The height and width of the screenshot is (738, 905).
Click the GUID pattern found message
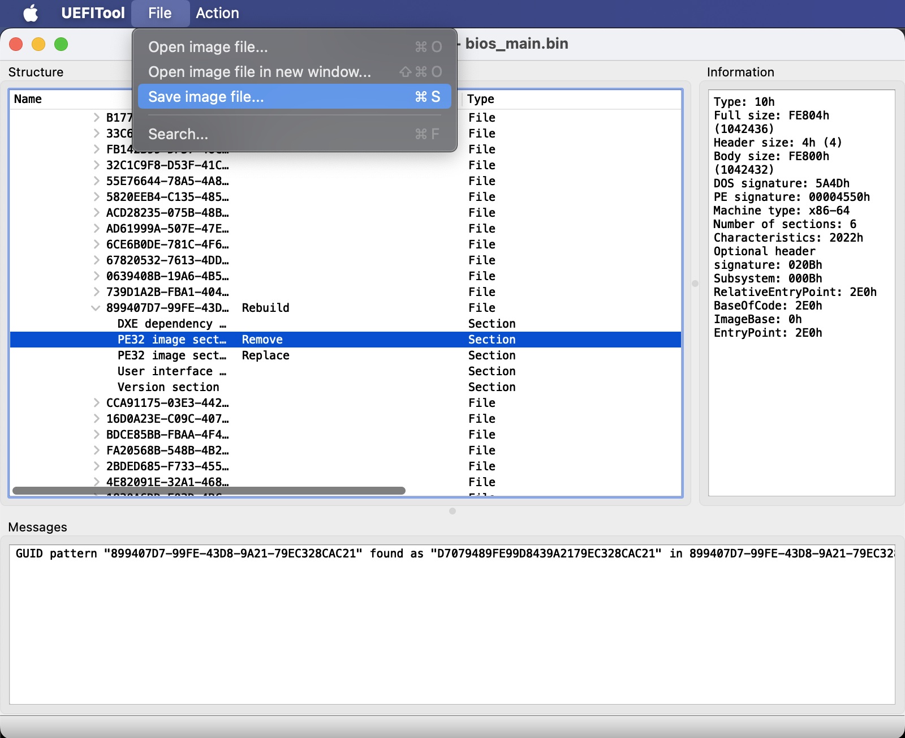click(x=455, y=553)
